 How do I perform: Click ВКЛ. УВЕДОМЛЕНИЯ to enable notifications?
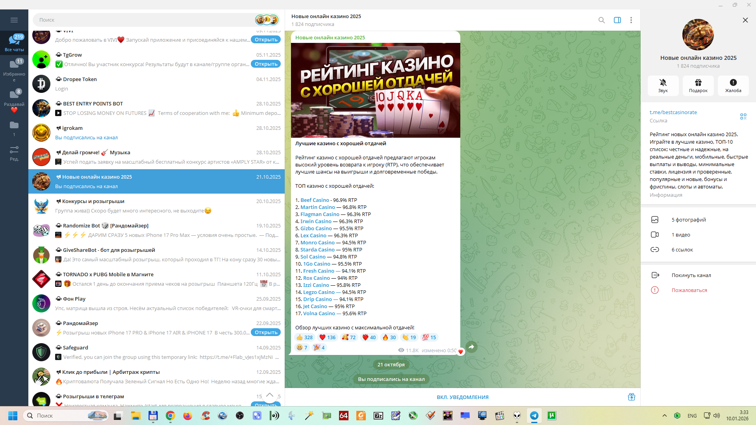pyautogui.click(x=462, y=397)
